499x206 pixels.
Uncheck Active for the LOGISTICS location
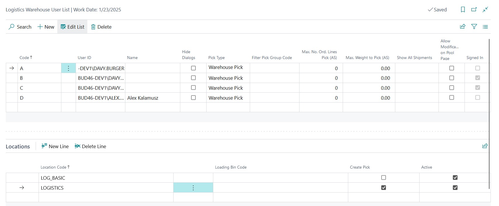[455, 188]
